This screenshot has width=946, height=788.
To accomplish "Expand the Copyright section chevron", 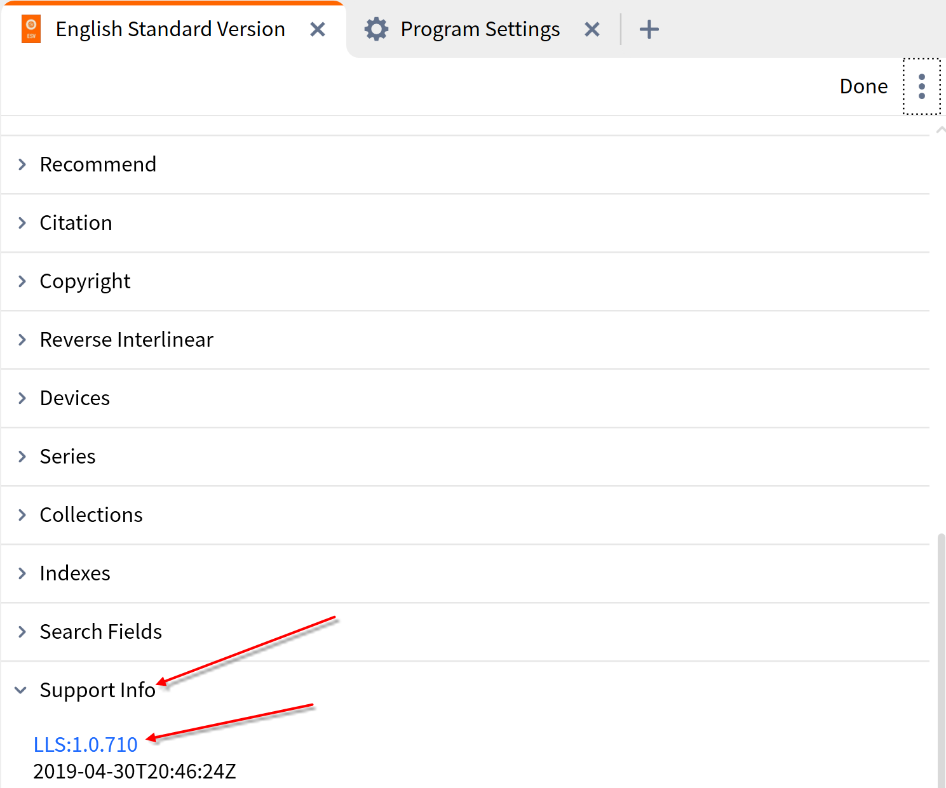I will click(x=22, y=281).
